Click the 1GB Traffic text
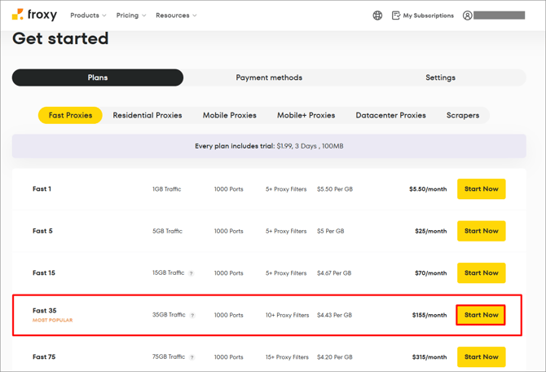The width and height of the screenshot is (546, 372). [x=166, y=189]
